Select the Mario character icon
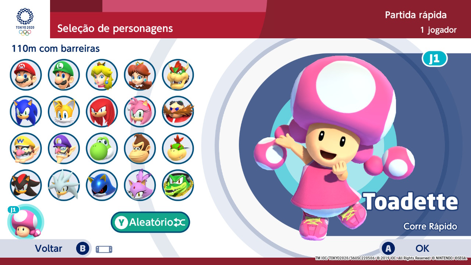The image size is (471, 265). [x=26, y=75]
